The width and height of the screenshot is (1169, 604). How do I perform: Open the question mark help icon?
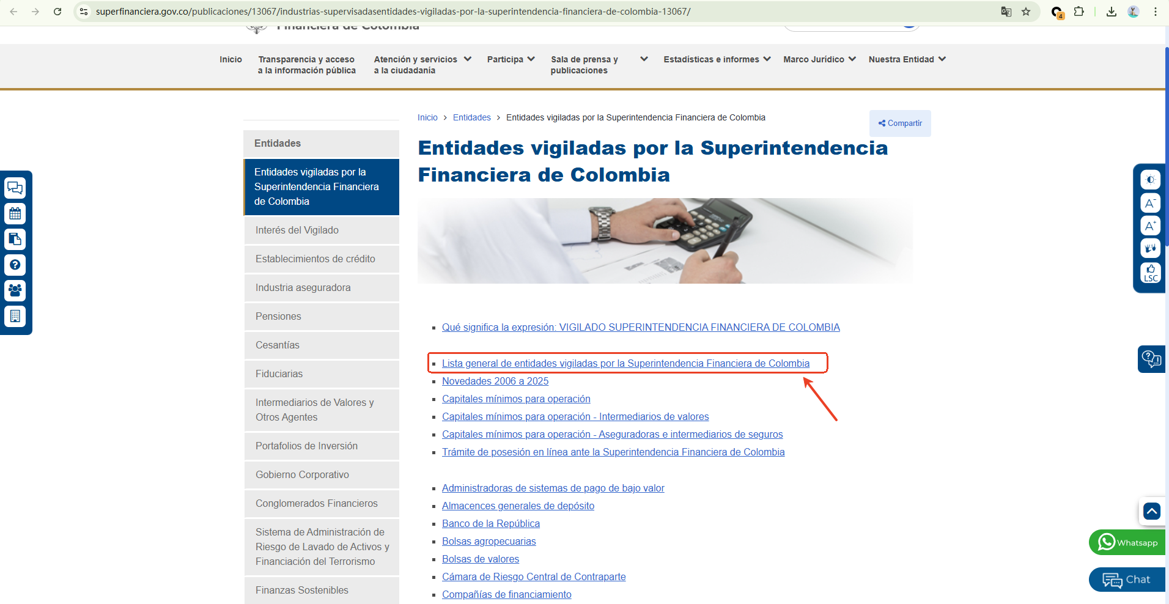pos(15,265)
